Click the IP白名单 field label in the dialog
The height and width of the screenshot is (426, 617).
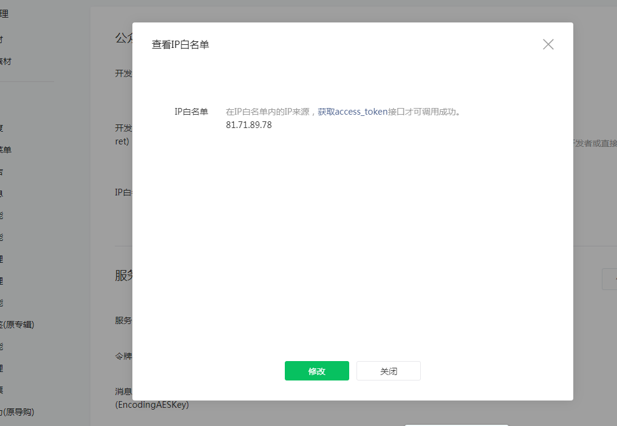pos(191,112)
